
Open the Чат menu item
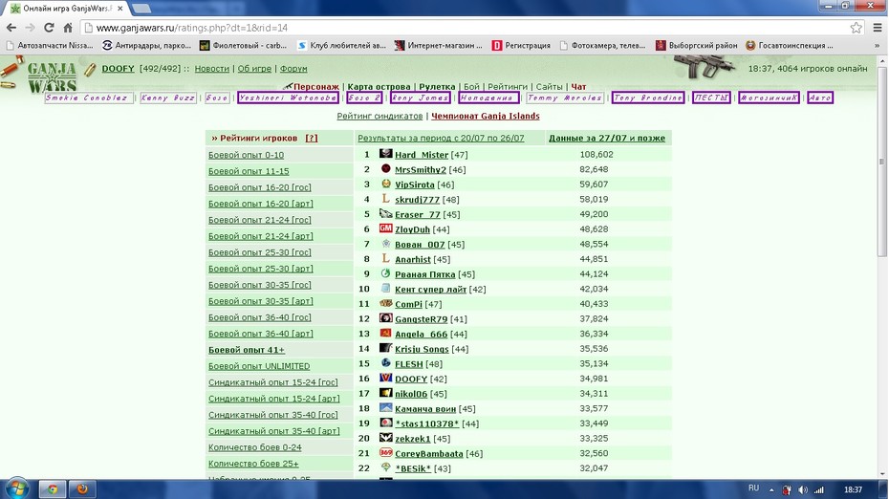(578, 87)
